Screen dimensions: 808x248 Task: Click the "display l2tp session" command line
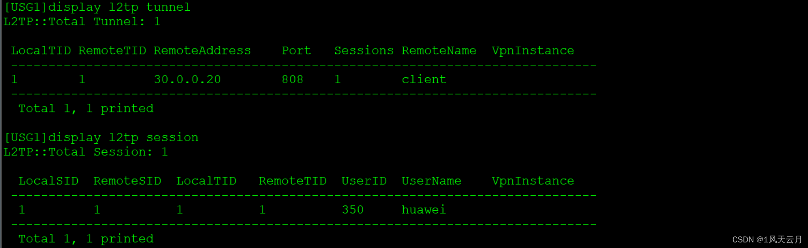pos(101,137)
